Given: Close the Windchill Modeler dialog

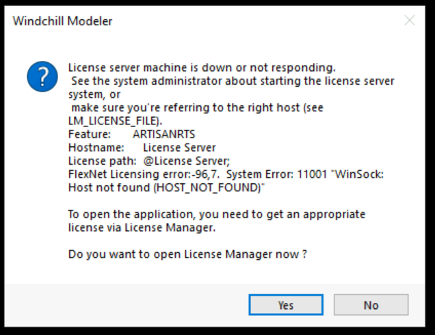Looking at the screenshot, I should [x=410, y=21].
